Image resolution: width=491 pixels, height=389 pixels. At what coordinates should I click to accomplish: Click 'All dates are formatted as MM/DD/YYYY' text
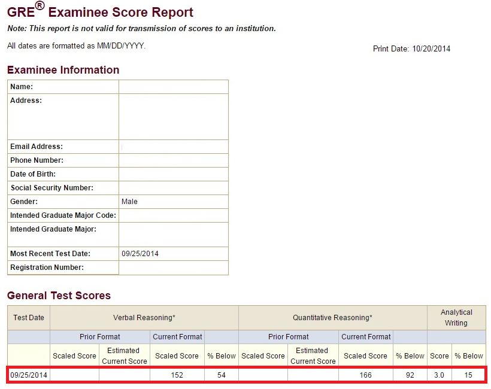77,46
